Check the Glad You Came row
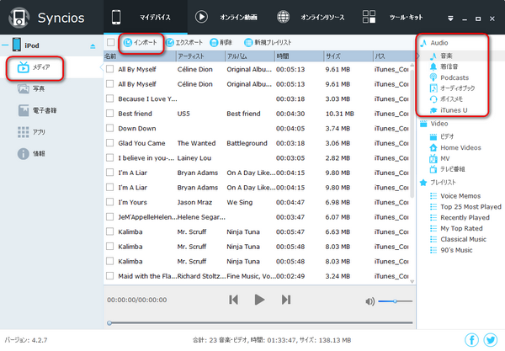 pos(109,142)
